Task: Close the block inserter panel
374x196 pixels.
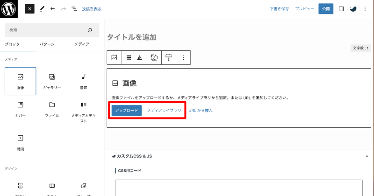Action: point(29,9)
